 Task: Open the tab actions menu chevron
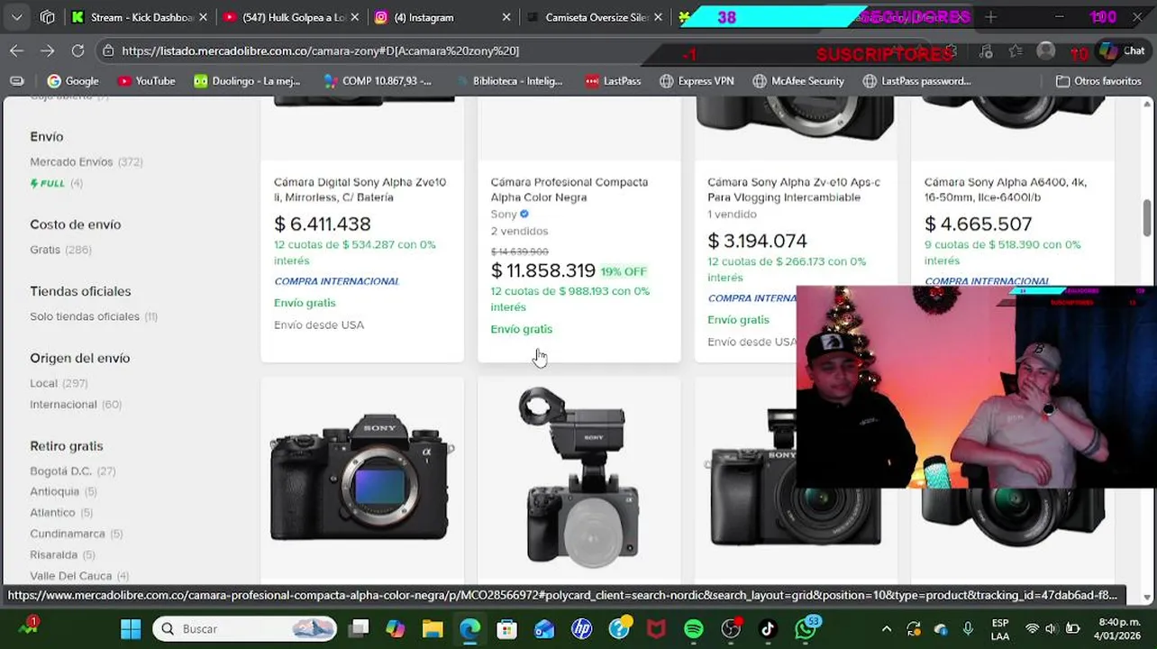click(x=17, y=17)
